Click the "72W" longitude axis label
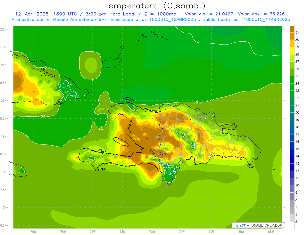Viewport: 304px width, 235px height. pyautogui.click(x=152, y=232)
